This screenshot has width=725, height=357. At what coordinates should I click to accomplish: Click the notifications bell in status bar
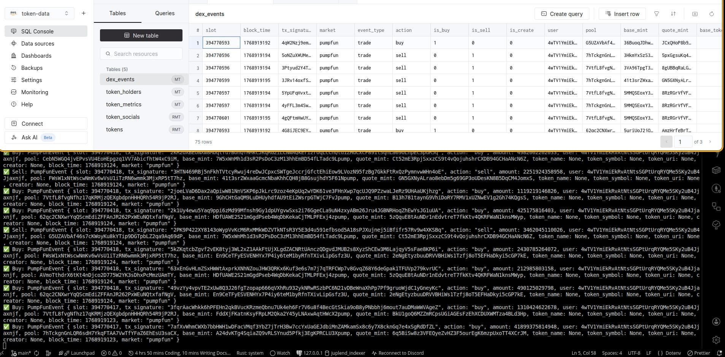pyautogui.click(x=719, y=353)
